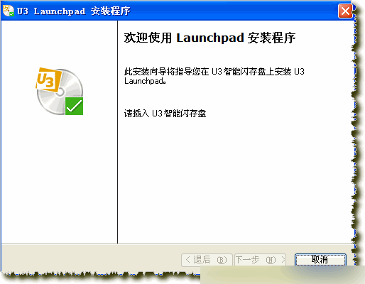365x284 pixels.
Task: Click the text 请插入 U3 智能闪存盘
Action: [x=165, y=114]
